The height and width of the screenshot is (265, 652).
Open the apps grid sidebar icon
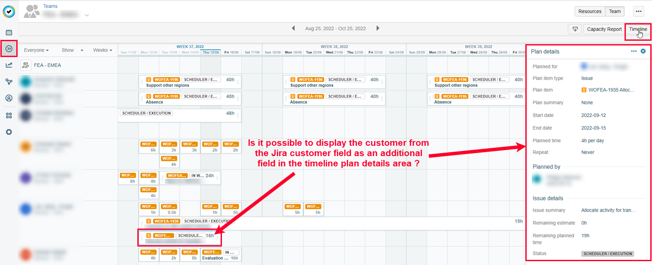(x=9, y=115)
